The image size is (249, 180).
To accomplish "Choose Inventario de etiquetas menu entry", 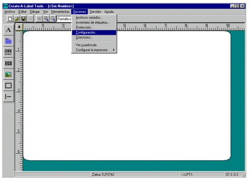I will tap(94, 22).
